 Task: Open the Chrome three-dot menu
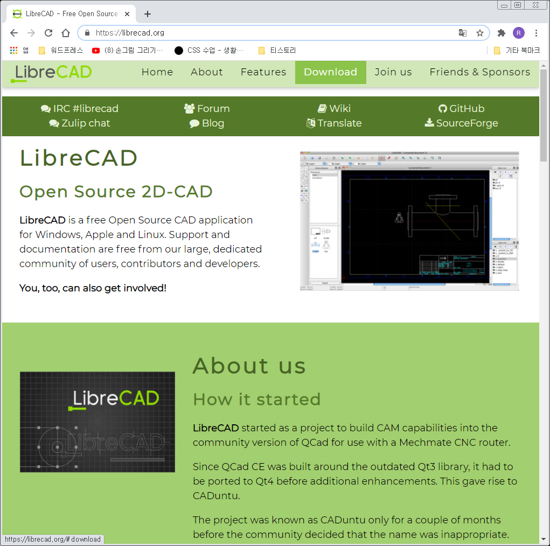click(536, 33)
